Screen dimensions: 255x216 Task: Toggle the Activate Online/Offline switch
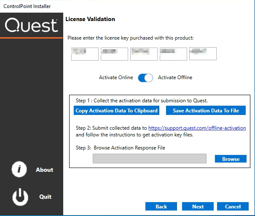coord(145,78)
